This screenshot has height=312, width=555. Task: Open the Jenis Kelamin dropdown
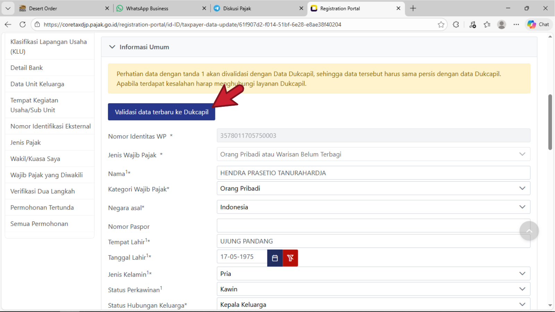coord(373,274)
